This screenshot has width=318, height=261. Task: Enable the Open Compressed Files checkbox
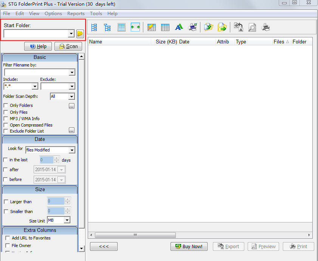coord(6,125)
